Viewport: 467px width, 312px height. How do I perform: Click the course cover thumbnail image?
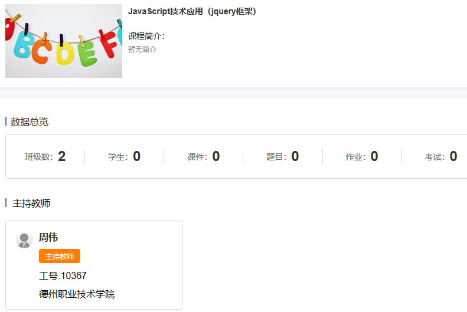64,41
